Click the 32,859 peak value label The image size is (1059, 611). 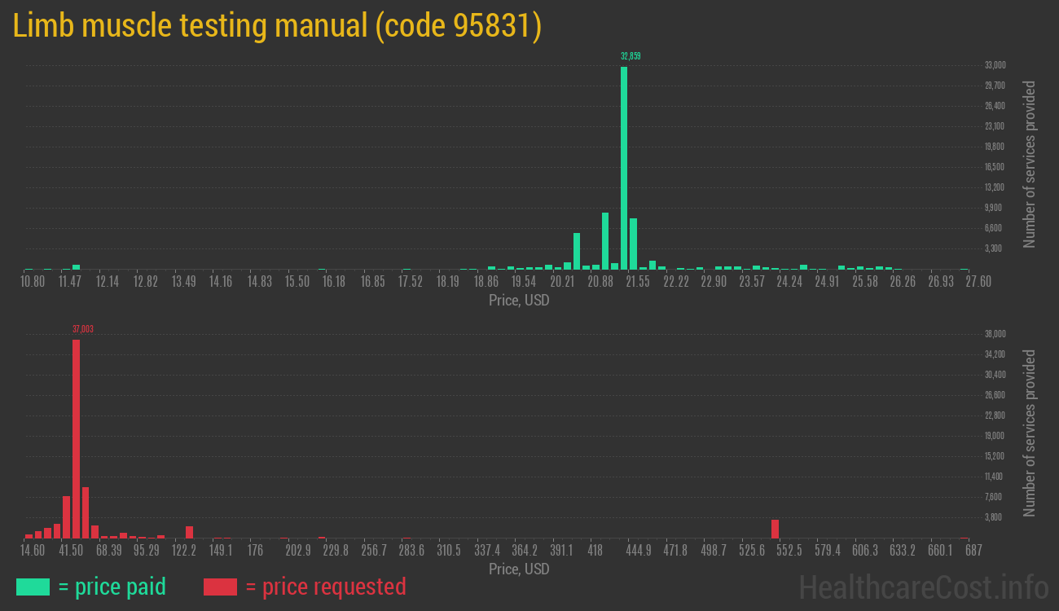click(x=631, y=56)
